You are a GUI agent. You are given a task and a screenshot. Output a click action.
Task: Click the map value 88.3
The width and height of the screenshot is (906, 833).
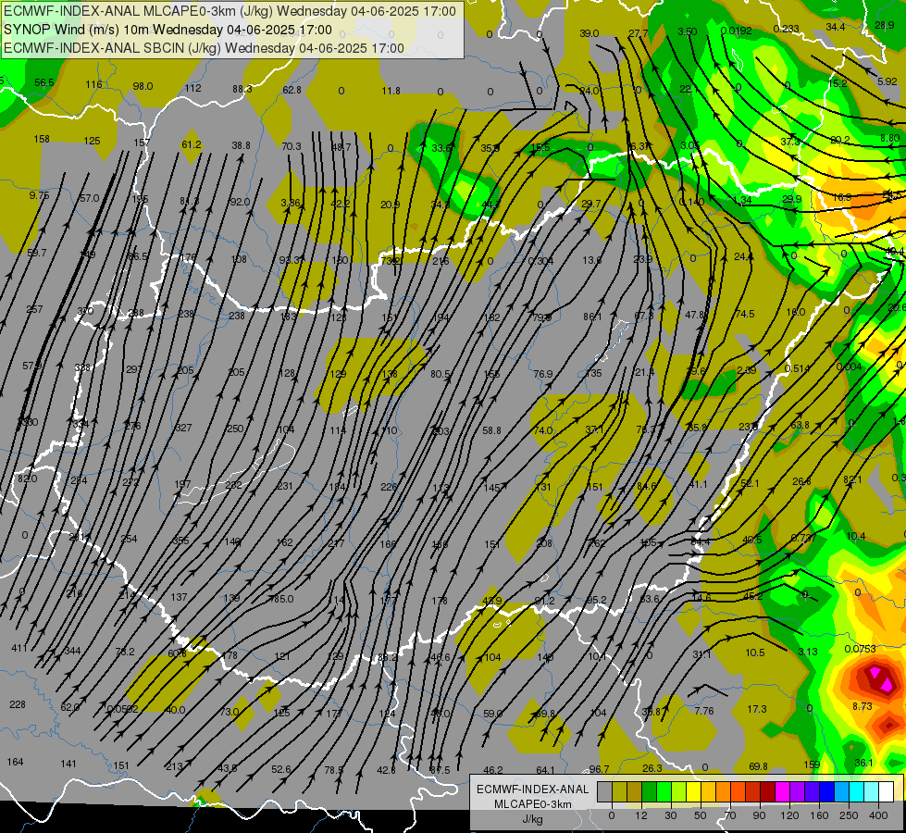tap(242, 89)
